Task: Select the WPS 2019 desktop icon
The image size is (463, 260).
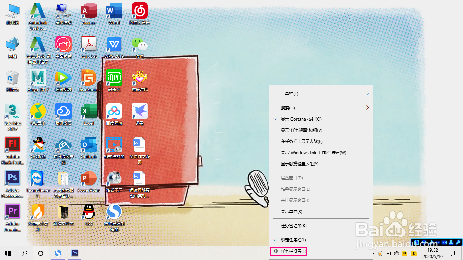Action: (114, 47)
